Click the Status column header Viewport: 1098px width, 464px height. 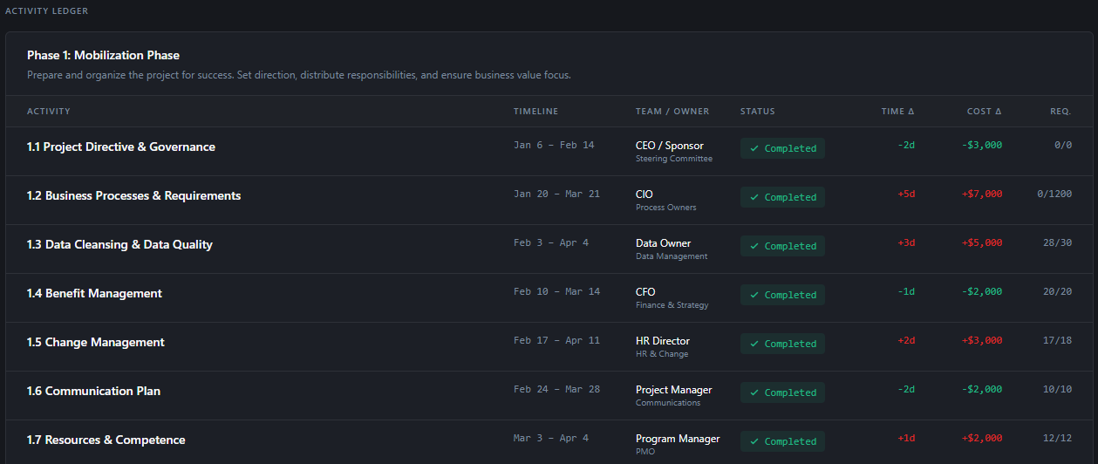[757, 112]
